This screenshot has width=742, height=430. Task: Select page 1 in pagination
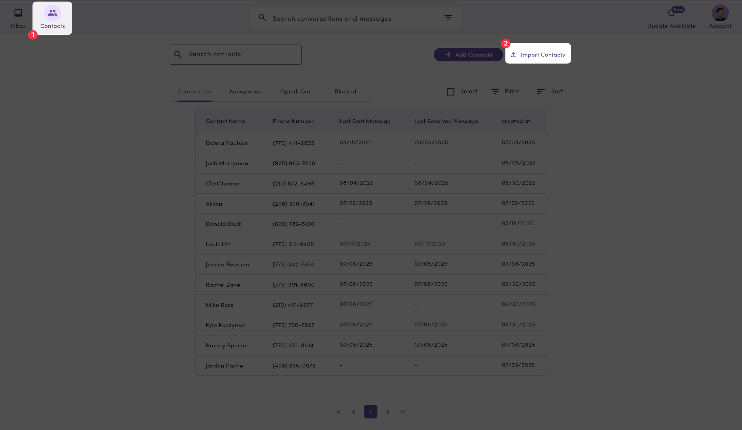(x=371, y=412)
